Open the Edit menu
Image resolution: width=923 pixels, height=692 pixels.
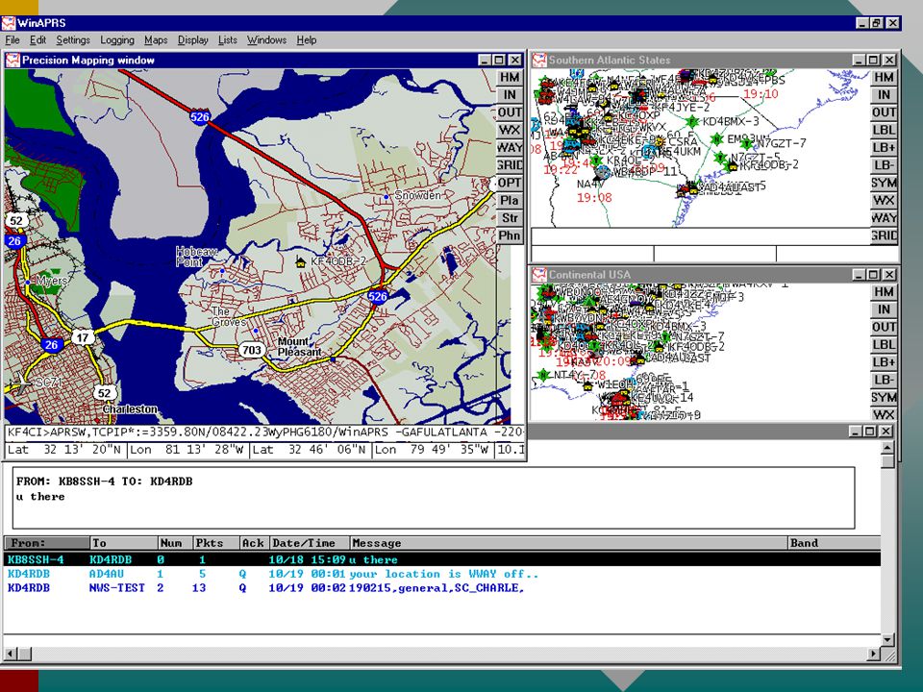[37, 40]
